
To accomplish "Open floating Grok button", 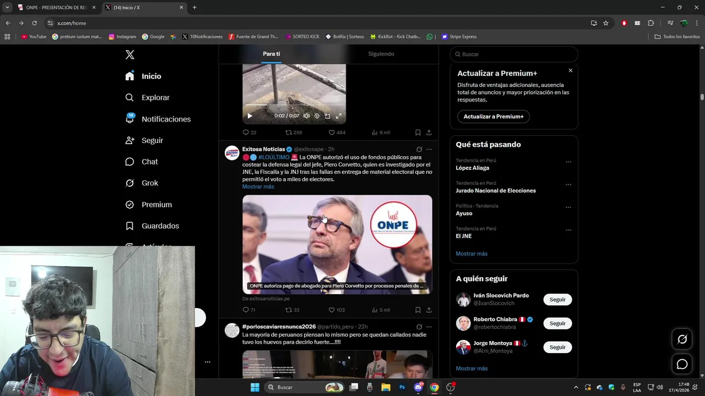I will (x=682, y=339).
